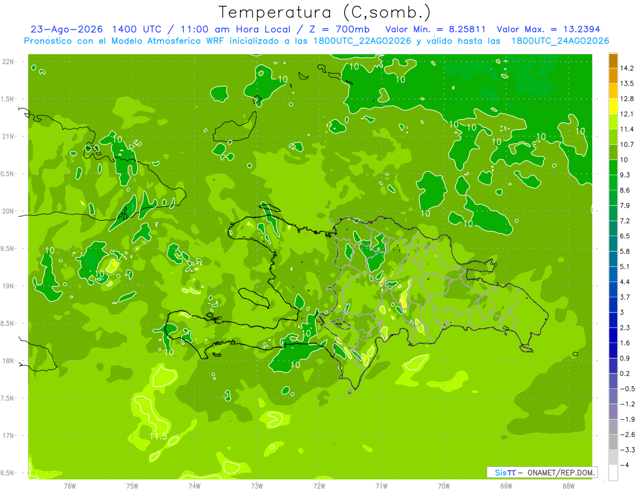Click the white legend swatch below -4
This screenshot has height=493, width=638.
(613, 473)
